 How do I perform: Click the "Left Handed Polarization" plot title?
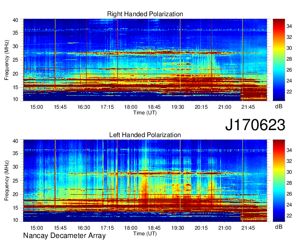pyautogui.click(x=145, y=135)
